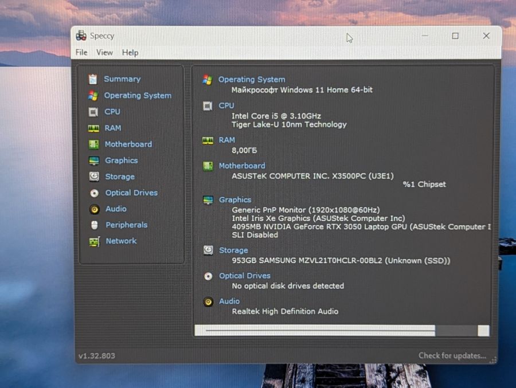Click the Optical Drives disc icon in sidebar
This screenshot has width=516, height=388.
pyautogui.click(x=94, y=193)
